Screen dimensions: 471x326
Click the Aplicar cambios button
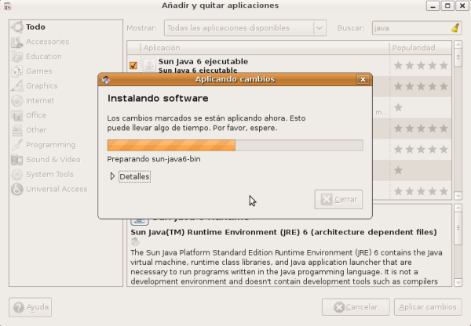tap(427, 307)
